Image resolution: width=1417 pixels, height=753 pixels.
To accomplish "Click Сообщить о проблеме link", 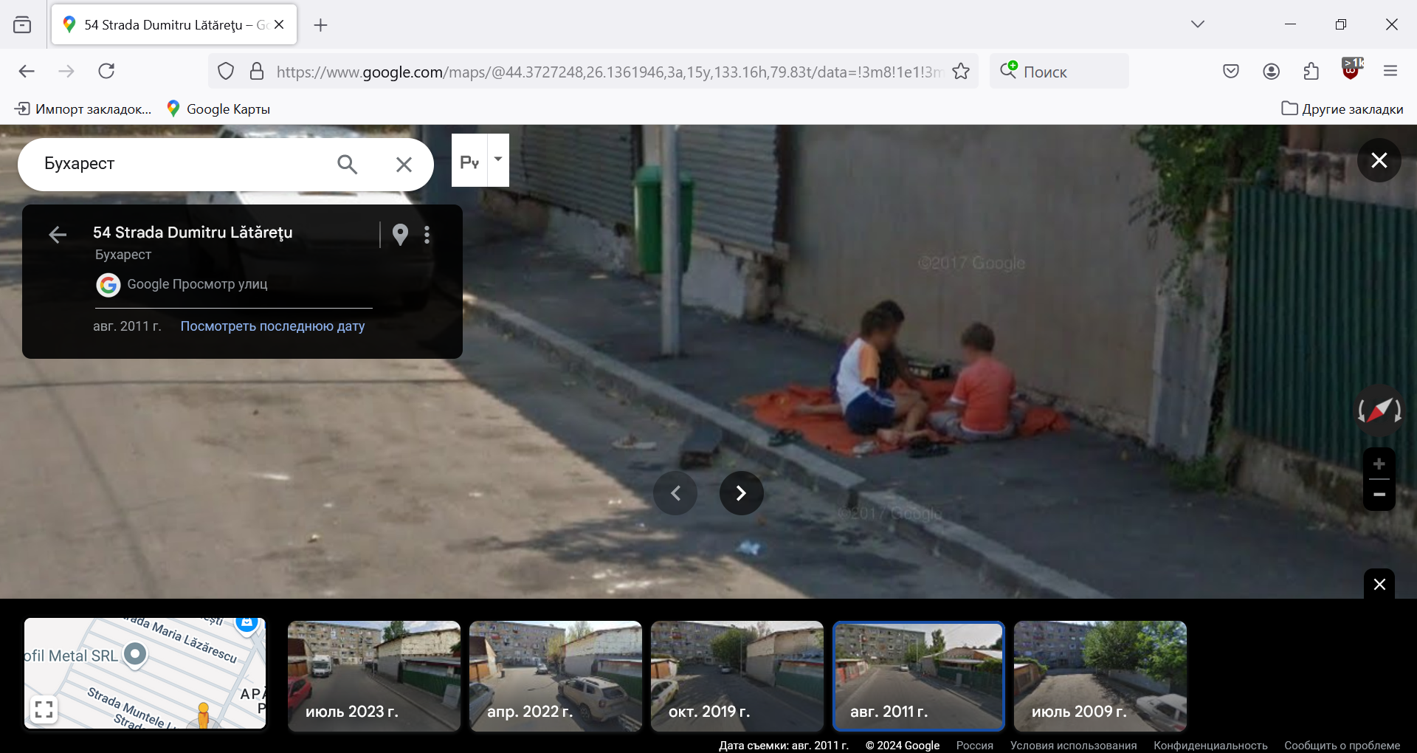I will pyautogui.click(x=1342, y=746).
